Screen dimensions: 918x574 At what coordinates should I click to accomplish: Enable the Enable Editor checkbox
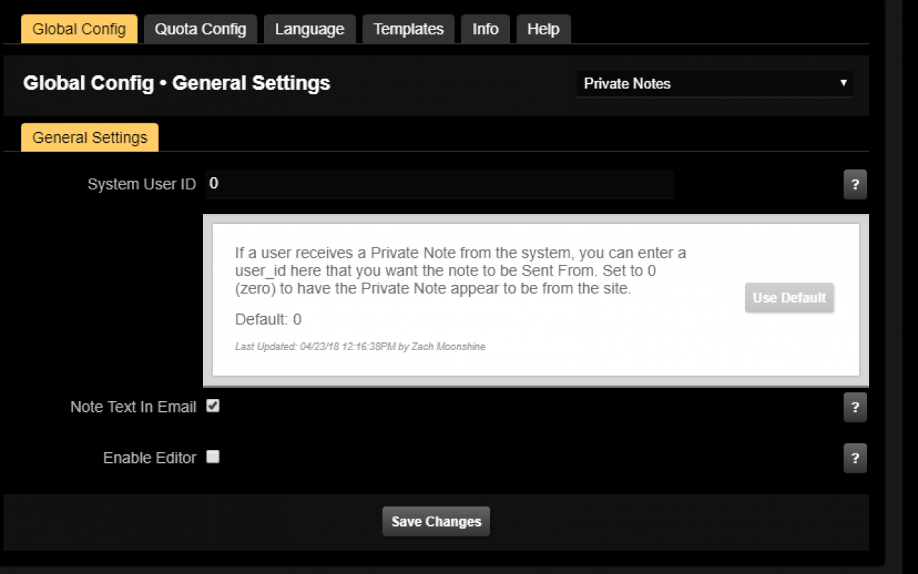tap(212, 456)
